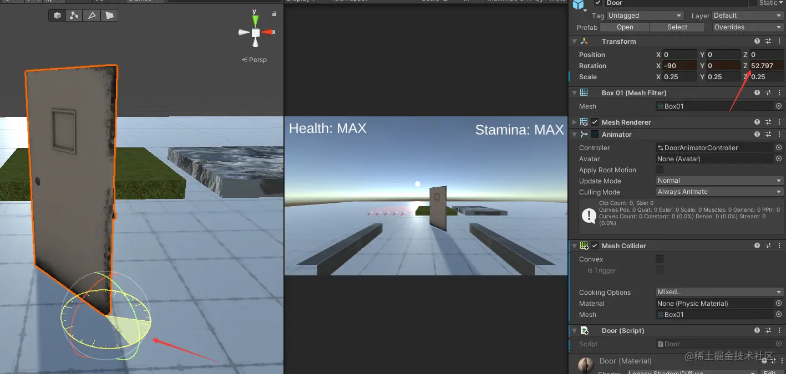Open the Tag dropdown showing Untagged
The height and width of the screenshot is (374, 786).
(x=645, y=16)
